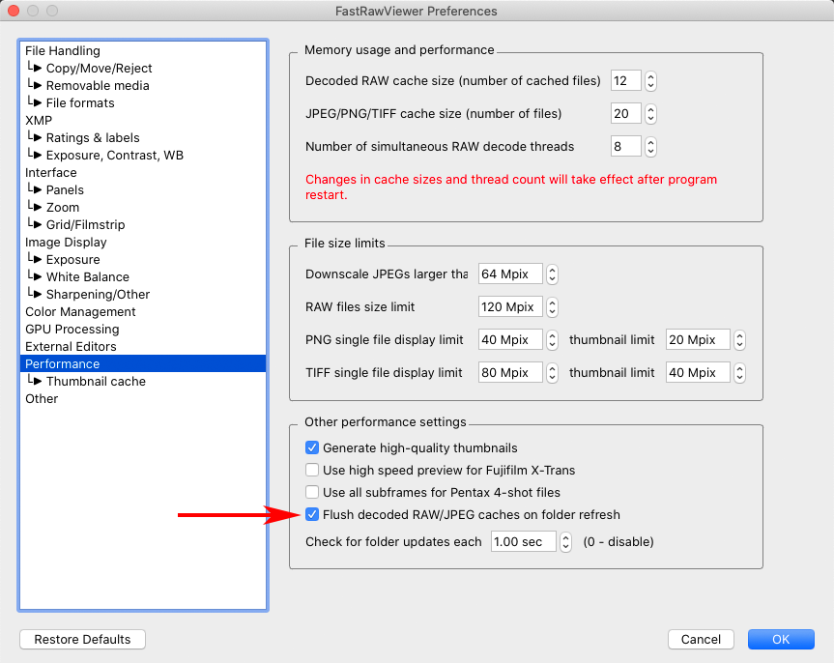Click stepper for Decoded RAW cache size
This screenshot has height=663, width=834.
650,81
